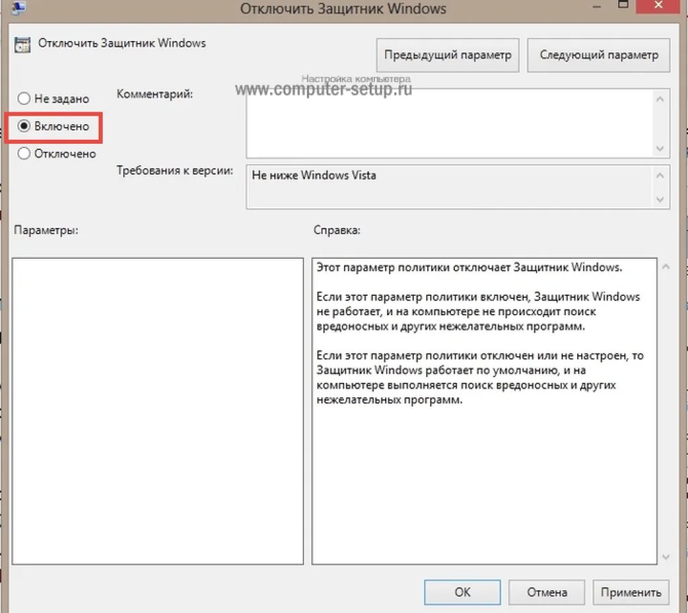The height and width of the screenshot is (613, 688).
Task: Click the policy icon beside the header title
Action: 22,45
